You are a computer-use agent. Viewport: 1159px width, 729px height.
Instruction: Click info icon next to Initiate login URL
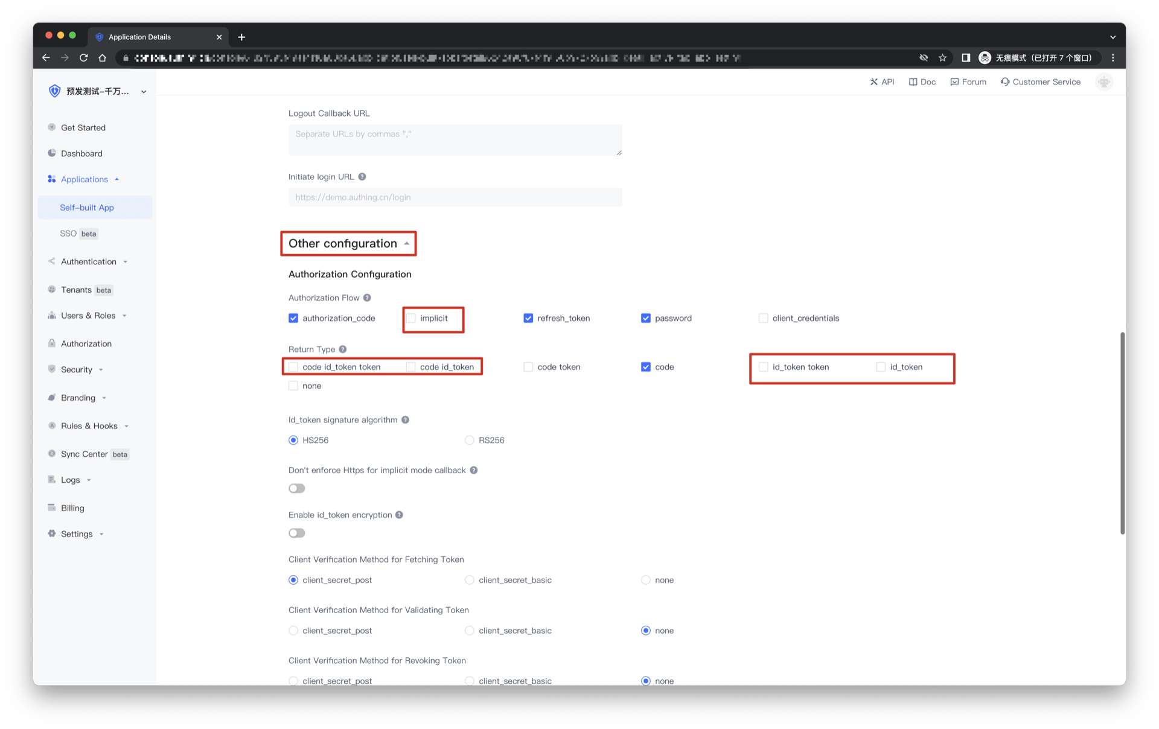[362, 177]
